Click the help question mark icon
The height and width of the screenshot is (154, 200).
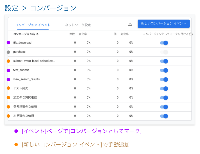[191, 34]
